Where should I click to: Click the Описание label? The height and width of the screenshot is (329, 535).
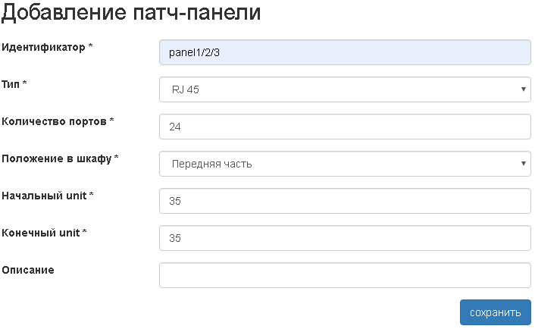(28, 270)
